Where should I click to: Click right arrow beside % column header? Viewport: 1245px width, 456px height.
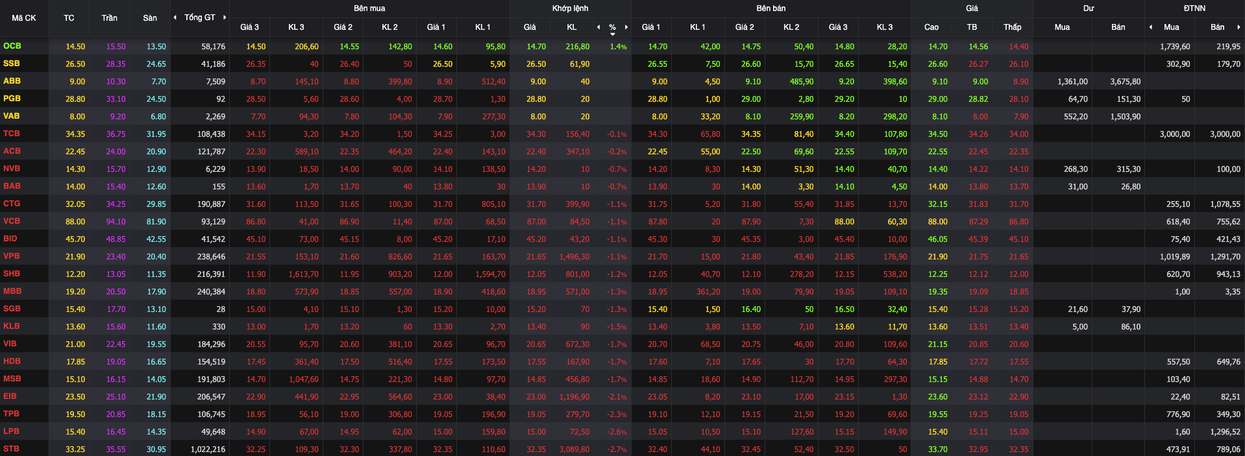pyautogui.click(x=626, y=27)
